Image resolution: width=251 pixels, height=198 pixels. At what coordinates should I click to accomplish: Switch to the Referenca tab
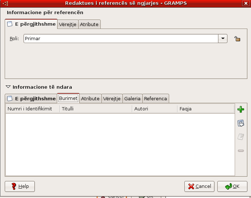tap(155, 98)
